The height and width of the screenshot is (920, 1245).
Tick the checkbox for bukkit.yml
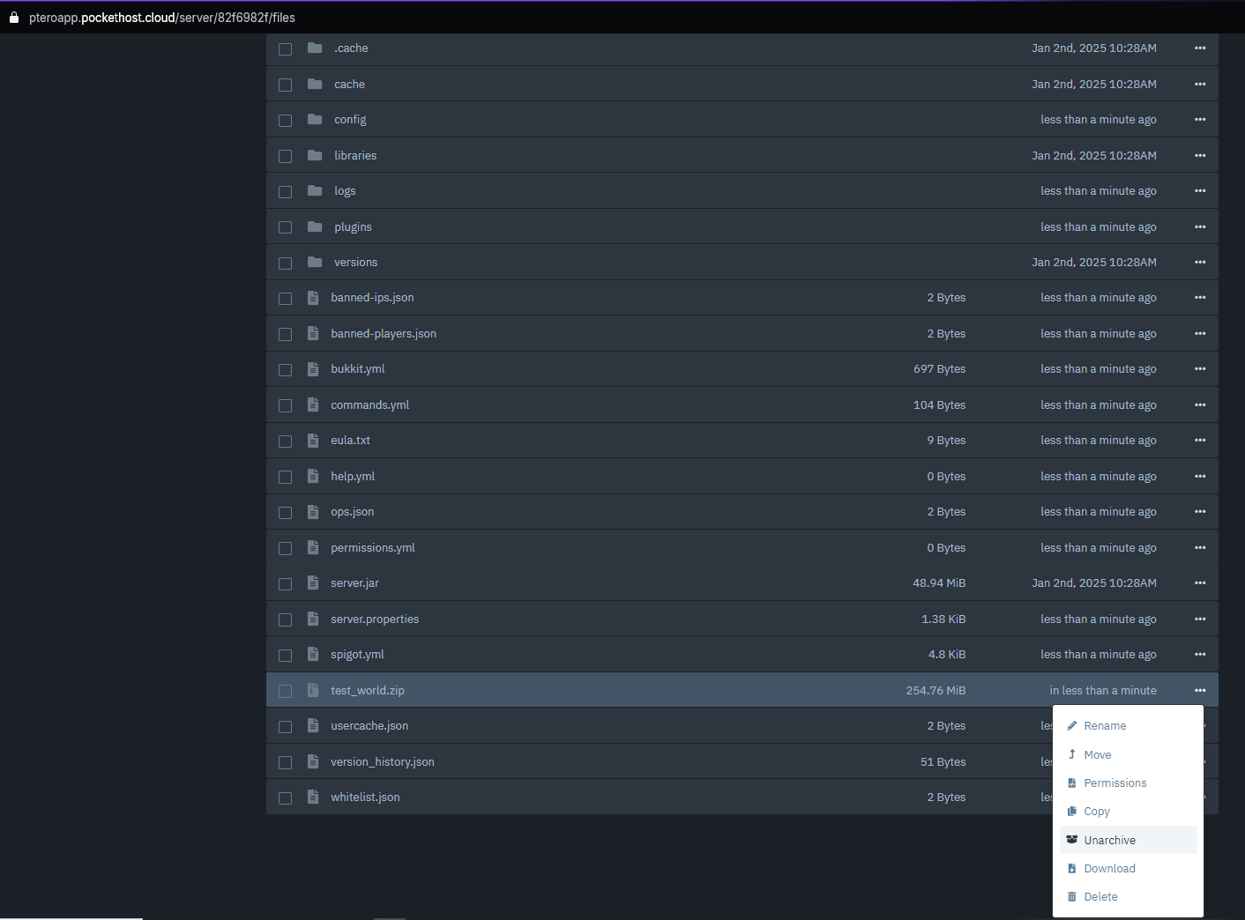286,370
